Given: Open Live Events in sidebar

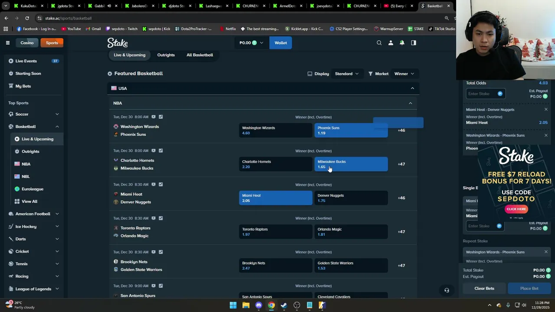Looking at the screenshot, I should pyautogui.click(x=34, y=61).
